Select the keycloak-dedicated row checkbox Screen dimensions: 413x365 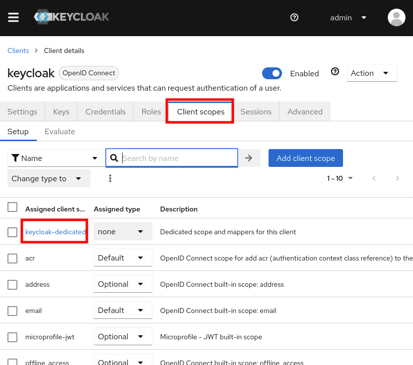12,232
